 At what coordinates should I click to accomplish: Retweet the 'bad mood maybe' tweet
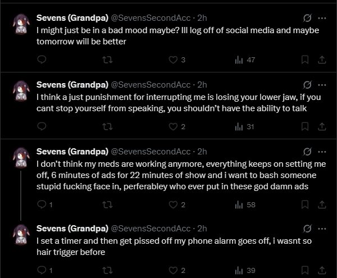[107, 60]
